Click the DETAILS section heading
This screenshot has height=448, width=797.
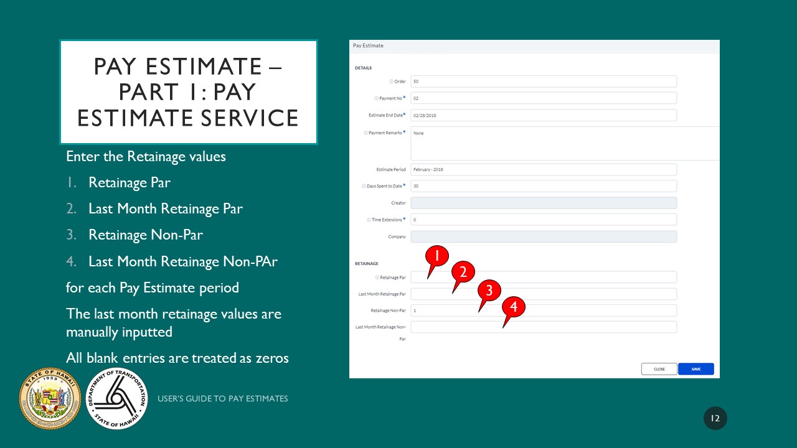pyautogui.click(x=363, y=68)
